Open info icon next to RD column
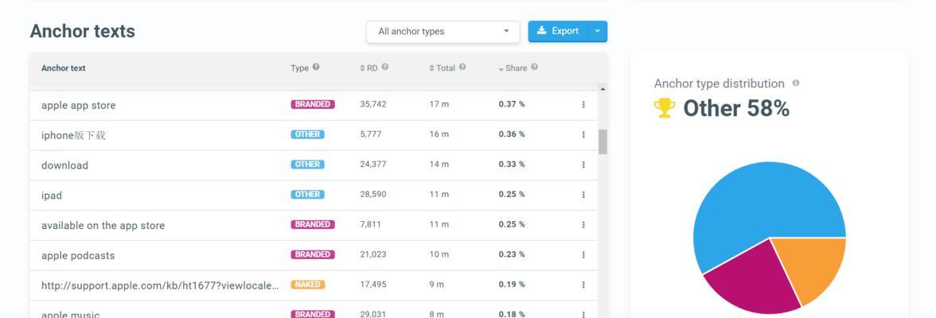The height and width of the screenshot is (318, 936). 385,67
